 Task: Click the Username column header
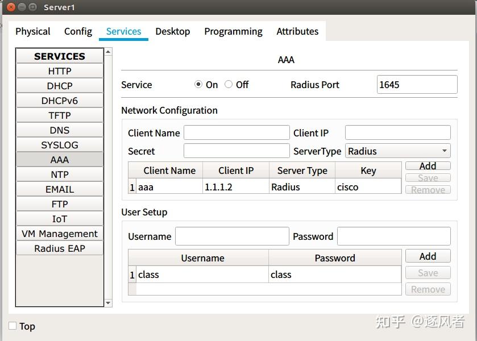click(202, 258)
